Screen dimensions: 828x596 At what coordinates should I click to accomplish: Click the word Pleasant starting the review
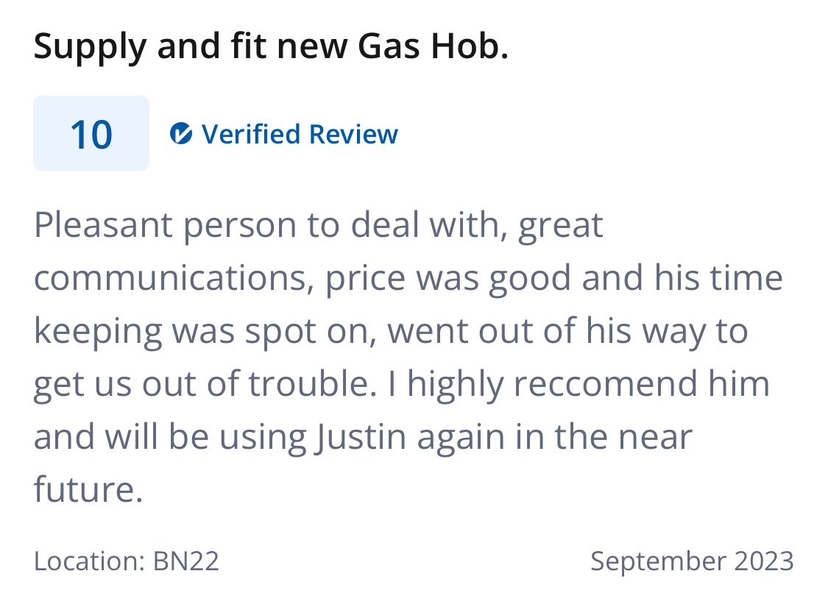point(103,225)
